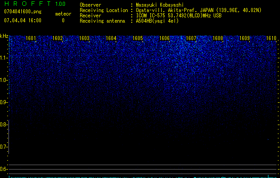Select the antenna value A504HB(yagi 4el)
Screen dimensions: 280x178
[157, 21]
